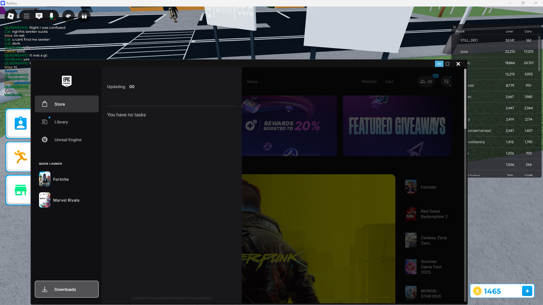543x305 pixels.
Task: Open the N profile avatar menu
Action: tap(446, 82)
